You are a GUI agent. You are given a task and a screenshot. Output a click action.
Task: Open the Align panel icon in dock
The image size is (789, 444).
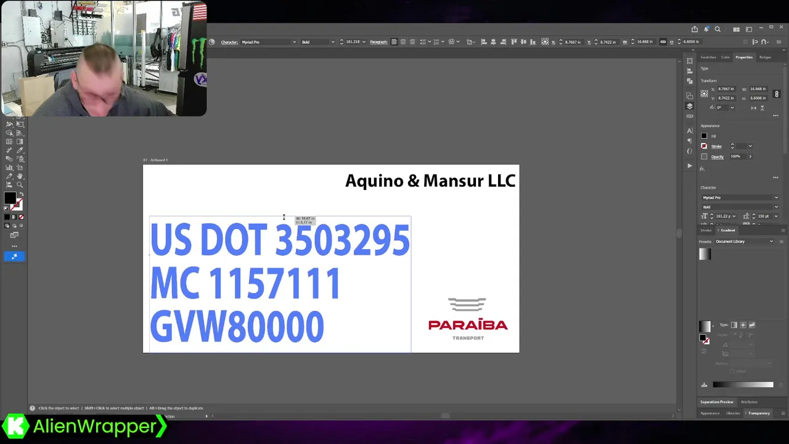click(690, 71)
